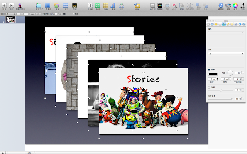
Task: Click the Bring to Front toolbar icon
Action: tap(198, 5)
